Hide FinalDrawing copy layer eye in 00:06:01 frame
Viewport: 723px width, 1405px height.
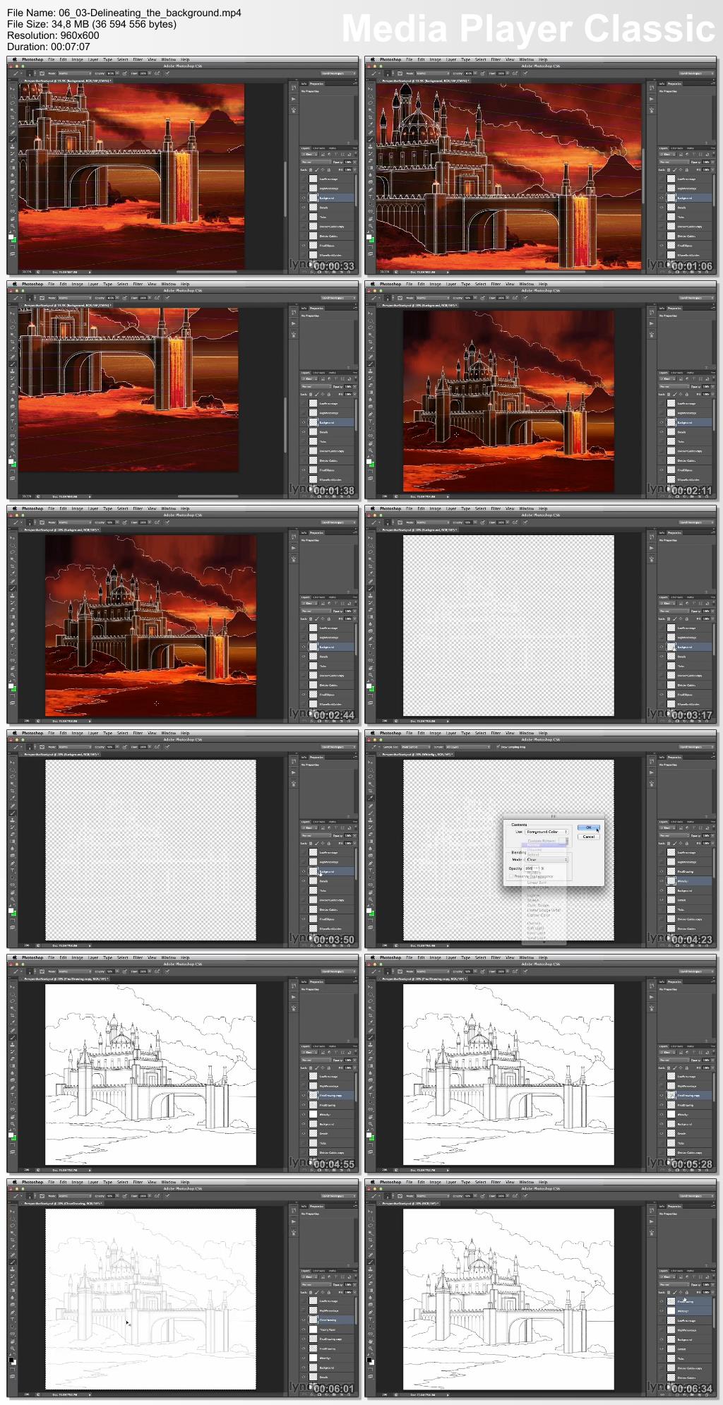304,1339
